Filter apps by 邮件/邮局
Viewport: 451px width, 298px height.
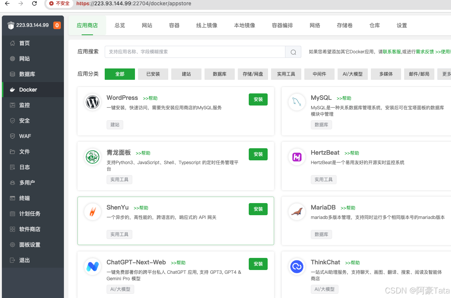(x=419, y=74)
